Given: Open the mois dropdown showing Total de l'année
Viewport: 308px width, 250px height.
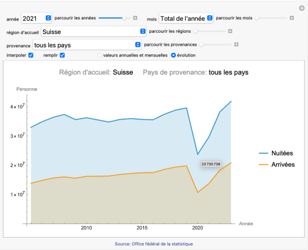Looking at the screenshot, I should pos(186,18).
